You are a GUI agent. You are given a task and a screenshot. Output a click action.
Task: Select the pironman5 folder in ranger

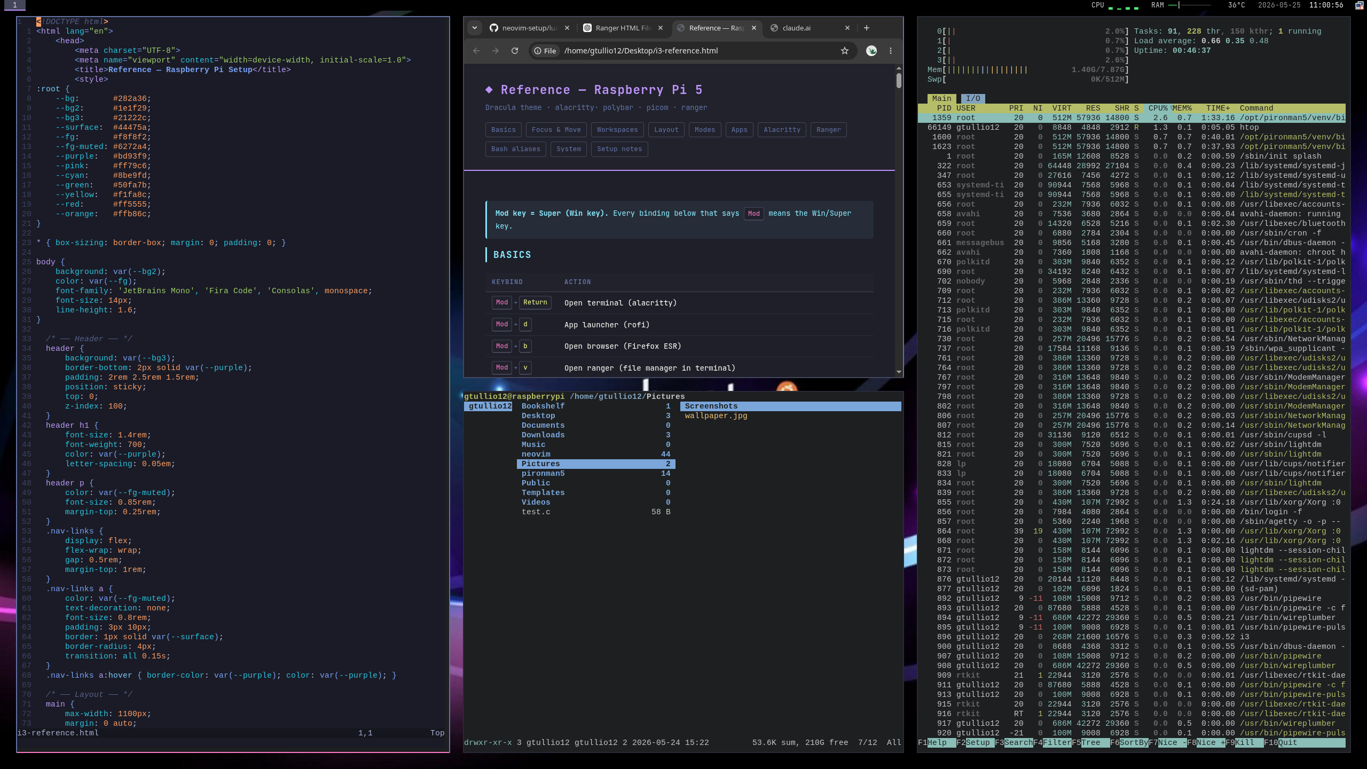596,473
